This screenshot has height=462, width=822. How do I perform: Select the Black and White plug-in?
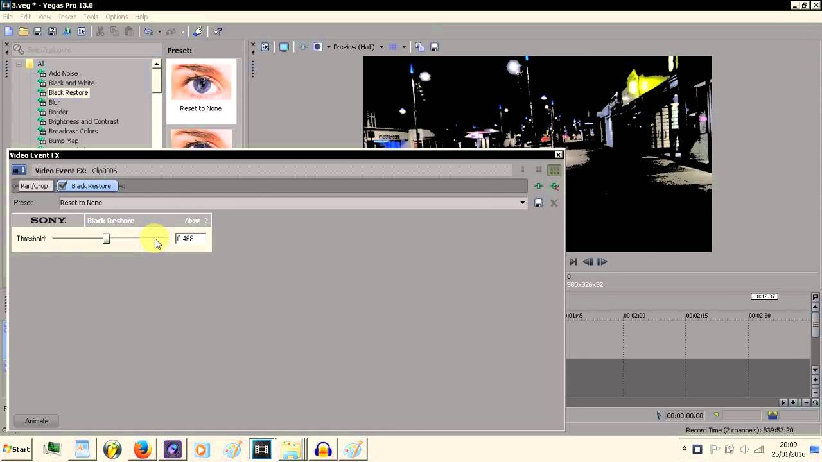(71, 83)
